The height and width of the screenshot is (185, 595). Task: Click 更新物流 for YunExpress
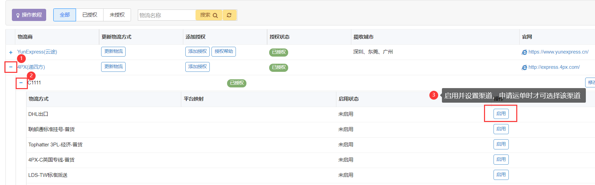point(113,52)
